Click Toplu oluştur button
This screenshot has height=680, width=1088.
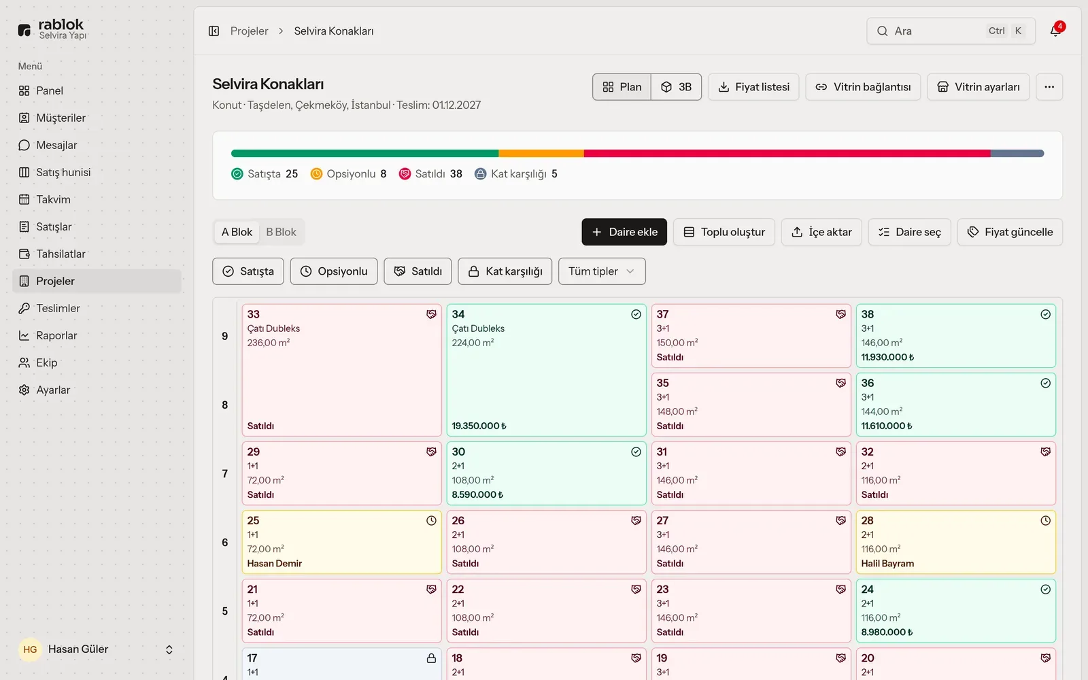click(x=724, y=232)
